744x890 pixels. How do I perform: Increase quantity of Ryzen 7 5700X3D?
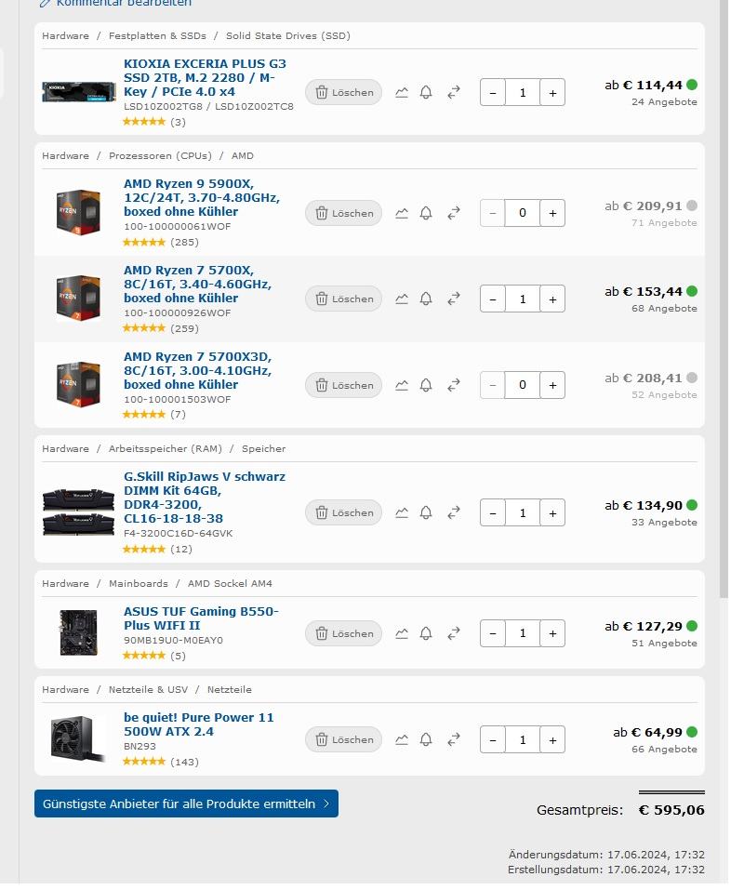click(552, 385)
